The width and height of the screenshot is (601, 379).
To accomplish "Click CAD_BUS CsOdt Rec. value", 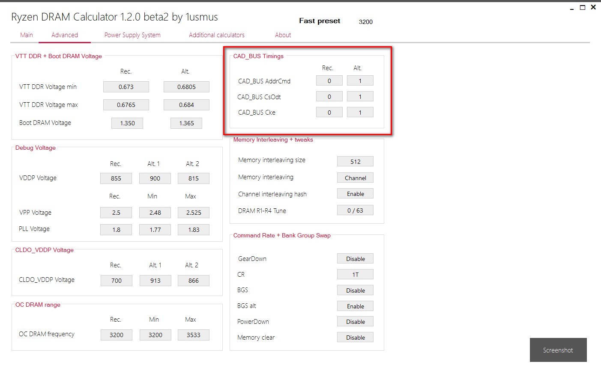I will (329, 97).
